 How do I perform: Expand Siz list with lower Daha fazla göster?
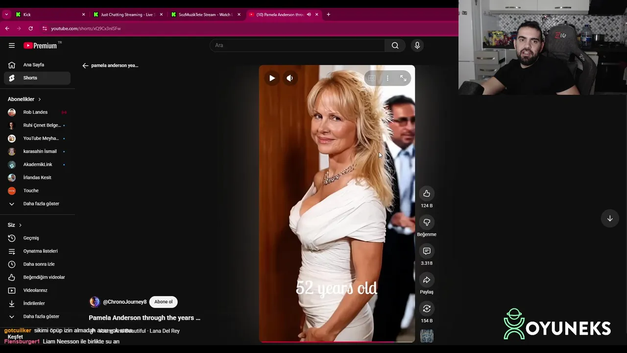tap(37, 317)
